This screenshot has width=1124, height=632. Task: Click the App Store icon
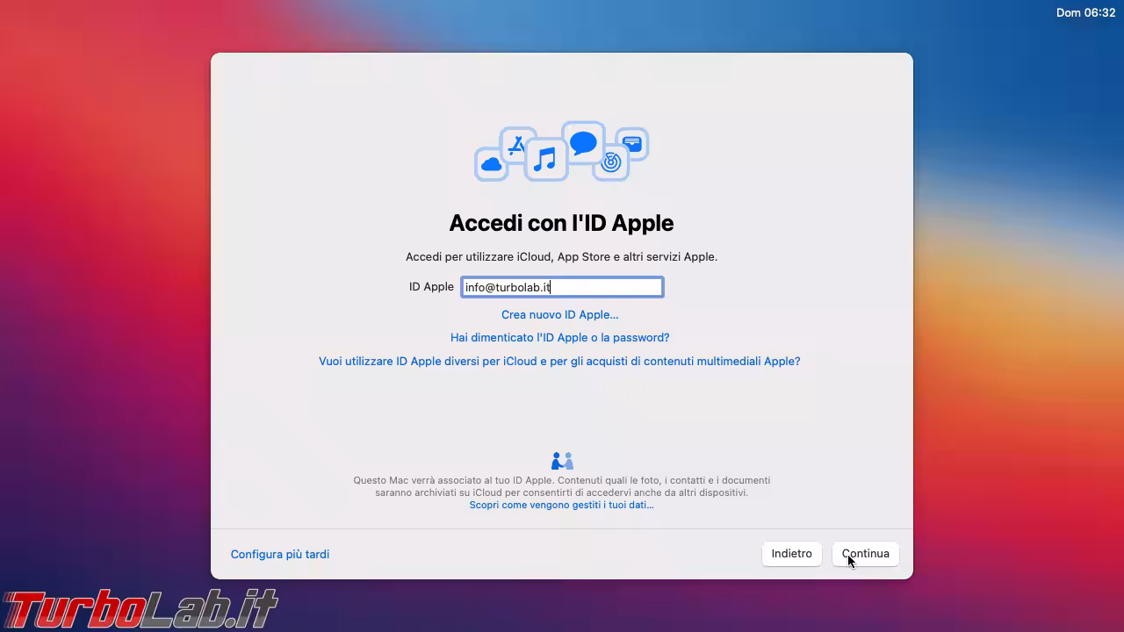[x=517, y=145]
